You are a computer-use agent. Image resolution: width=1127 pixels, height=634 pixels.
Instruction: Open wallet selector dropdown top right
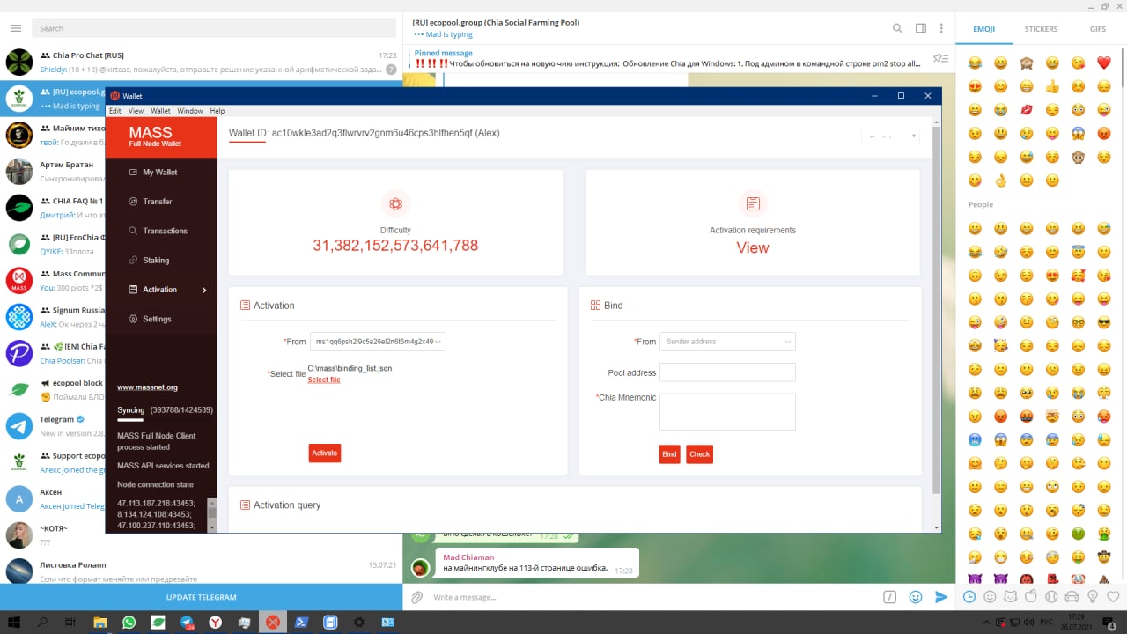[x=890, y=136]
